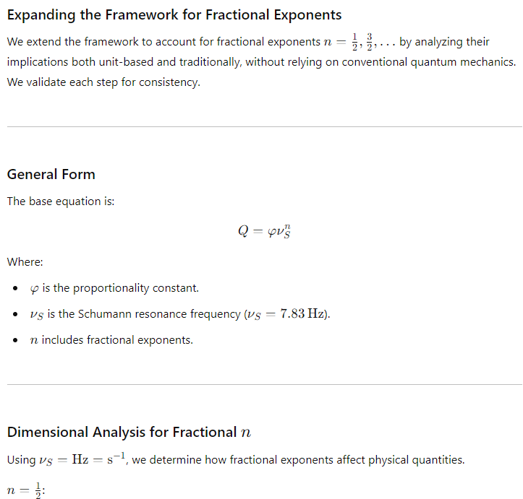Click the bullet marker of the φ item
The height and width of the screenshot is (499, 523).
point(15,288)
